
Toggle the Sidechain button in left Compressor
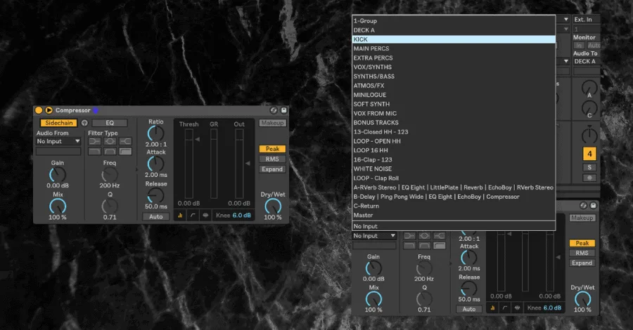[59, 123]
